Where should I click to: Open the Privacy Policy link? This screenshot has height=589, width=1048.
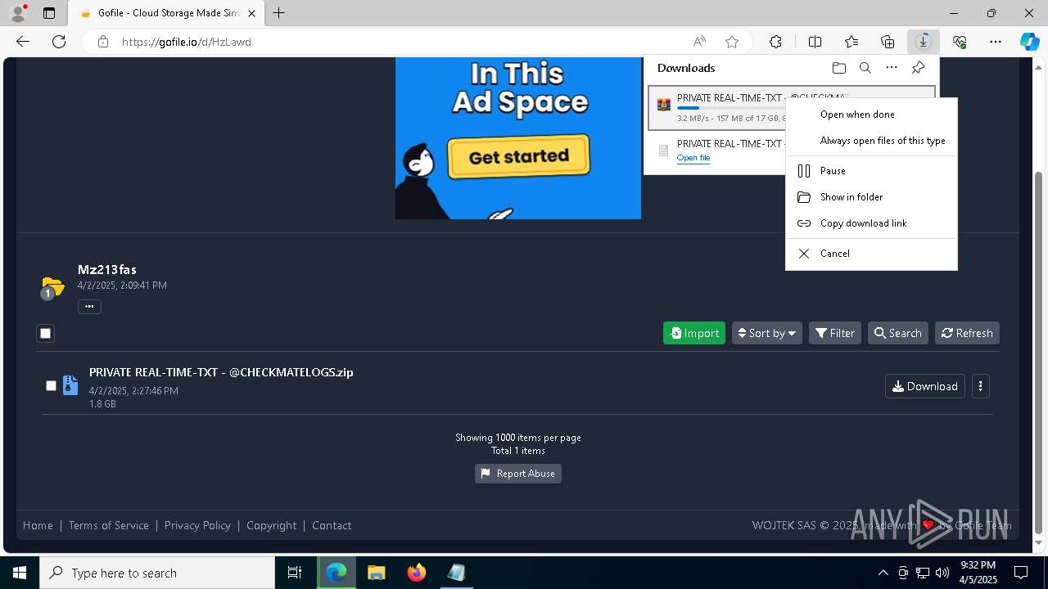(x=197, y=525)
